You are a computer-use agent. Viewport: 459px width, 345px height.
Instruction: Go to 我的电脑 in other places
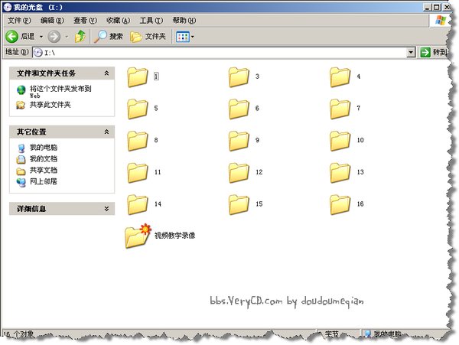(x=43, y=147)
